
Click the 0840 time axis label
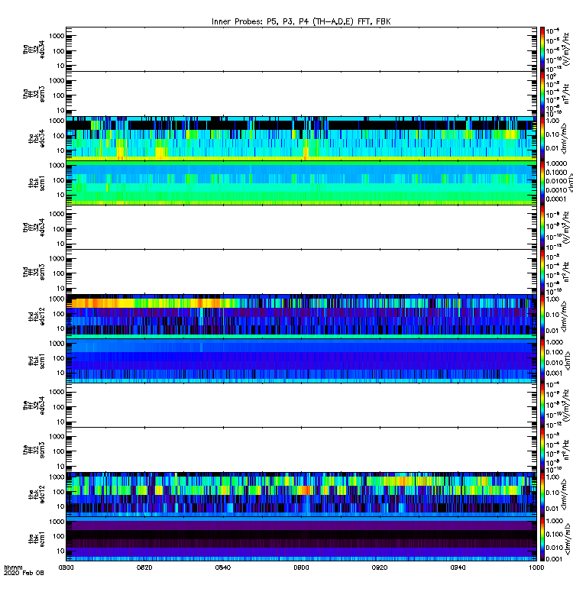pyautogui.click(x=223, y=567)
